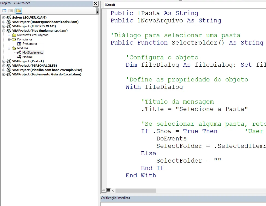Select 'Solver (SOLVER.XLAM)' tree label

tap(29, 17)
